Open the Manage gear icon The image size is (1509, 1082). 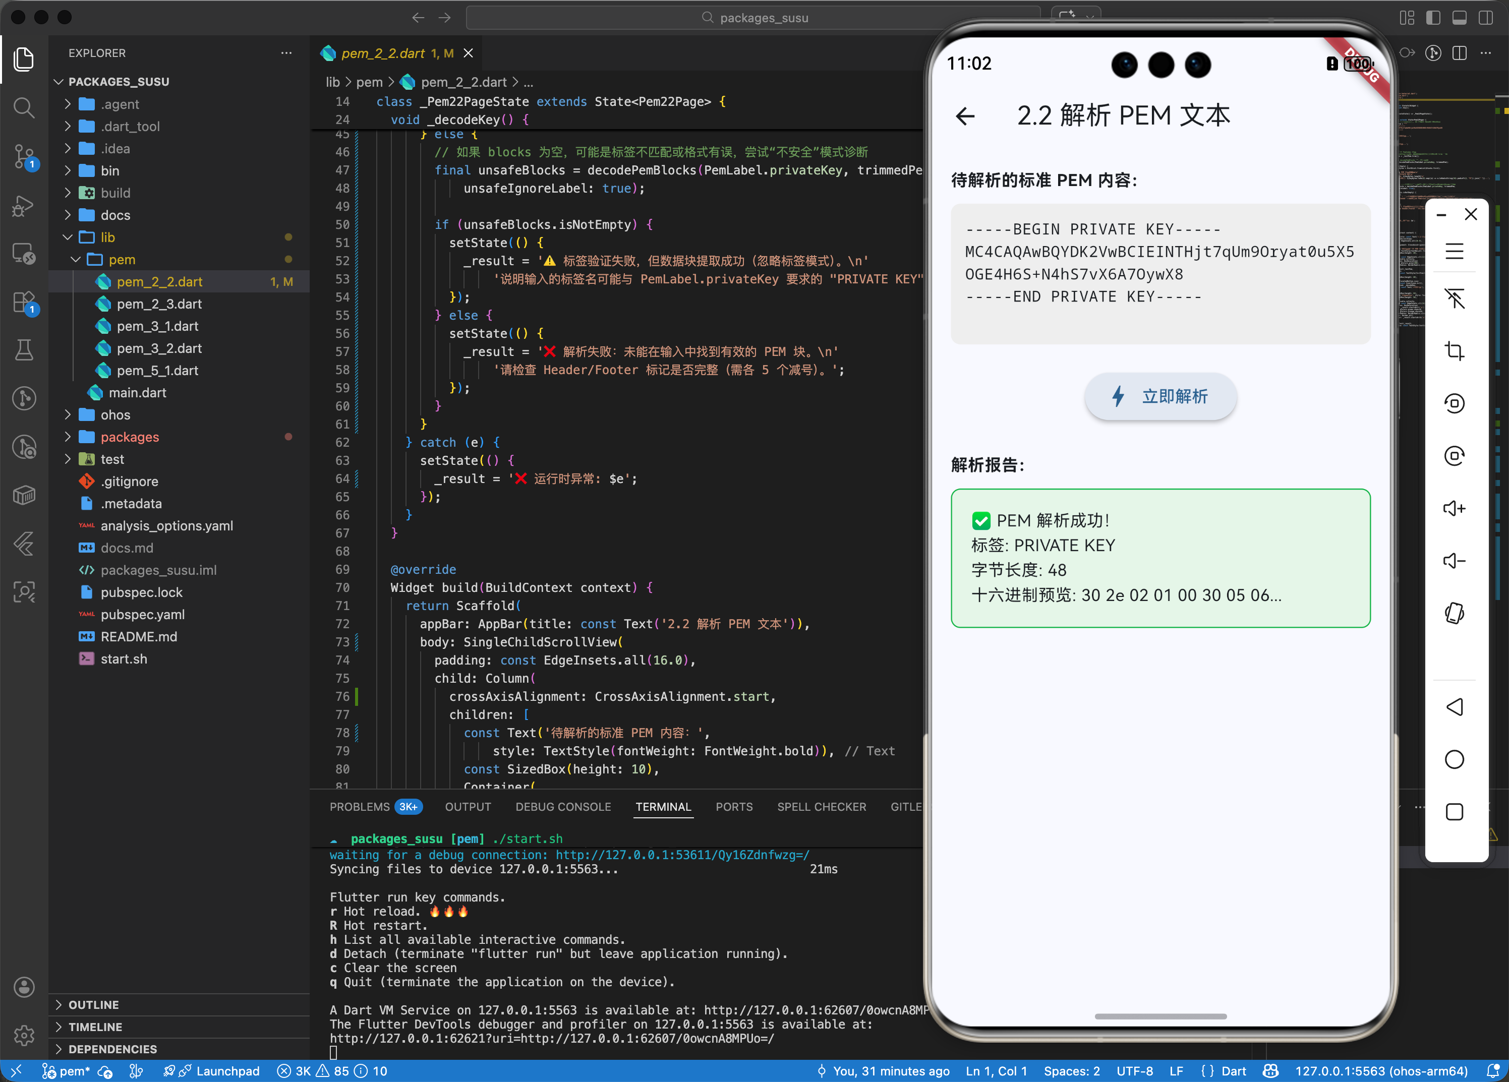(24, 1035)
